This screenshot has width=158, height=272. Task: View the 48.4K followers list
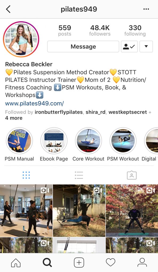[100, 30]
